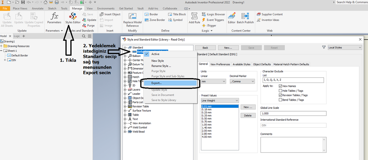Add a new browser panel tab with plus
The height and width of the screenshot is (160, 368).
click(x=24, y=36)
